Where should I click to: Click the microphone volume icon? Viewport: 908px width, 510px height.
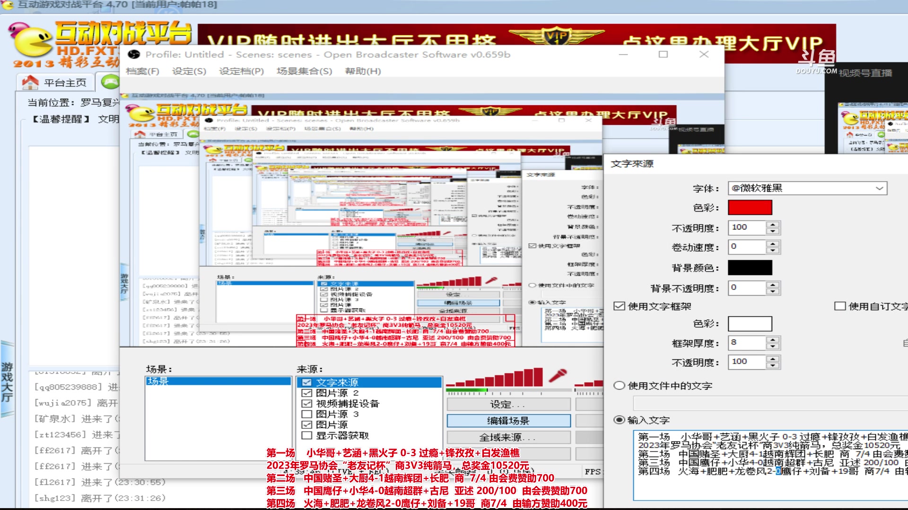[x=558, y=376]
